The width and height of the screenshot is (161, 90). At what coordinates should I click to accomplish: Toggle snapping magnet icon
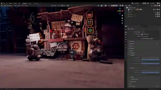coord(62,5)
